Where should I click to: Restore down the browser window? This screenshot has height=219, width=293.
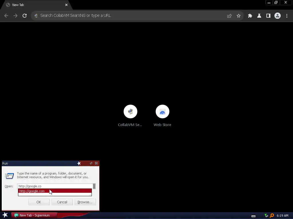click(x=276, y=3)
